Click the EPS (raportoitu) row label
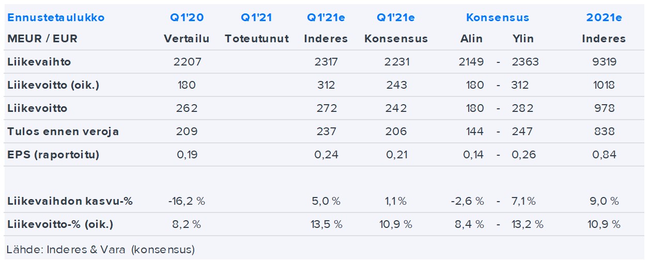651x263 pixels. 53,155
